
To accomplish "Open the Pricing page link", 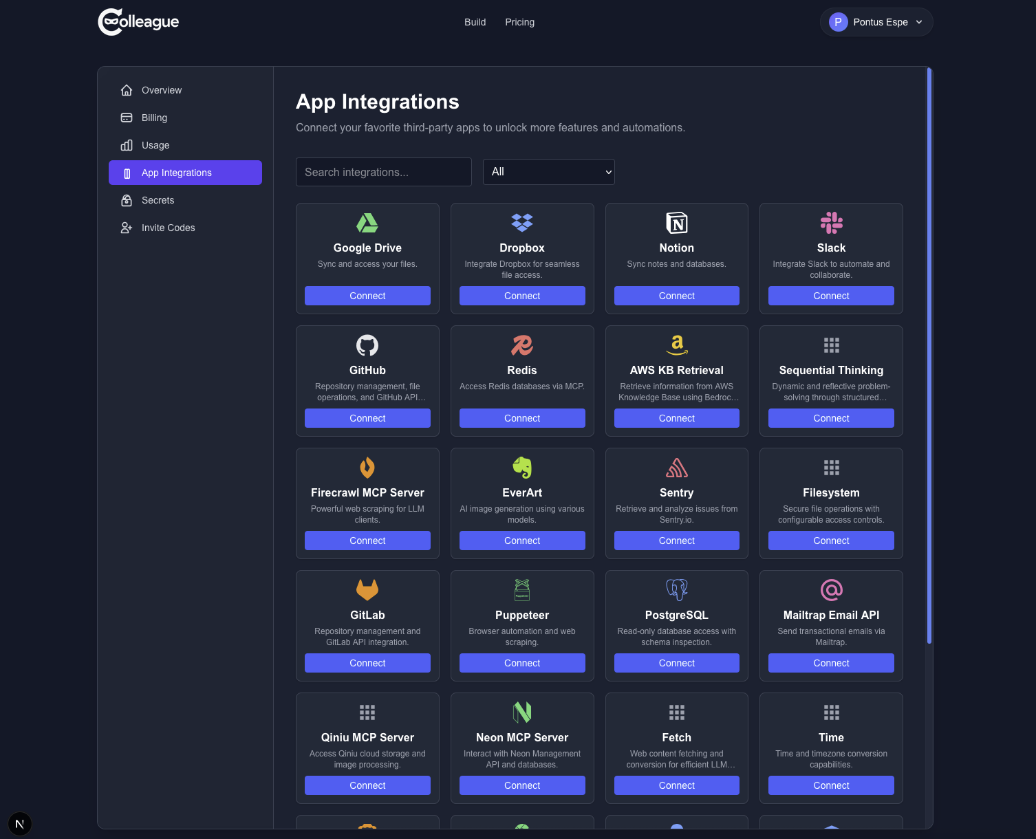I will (520, 22).
